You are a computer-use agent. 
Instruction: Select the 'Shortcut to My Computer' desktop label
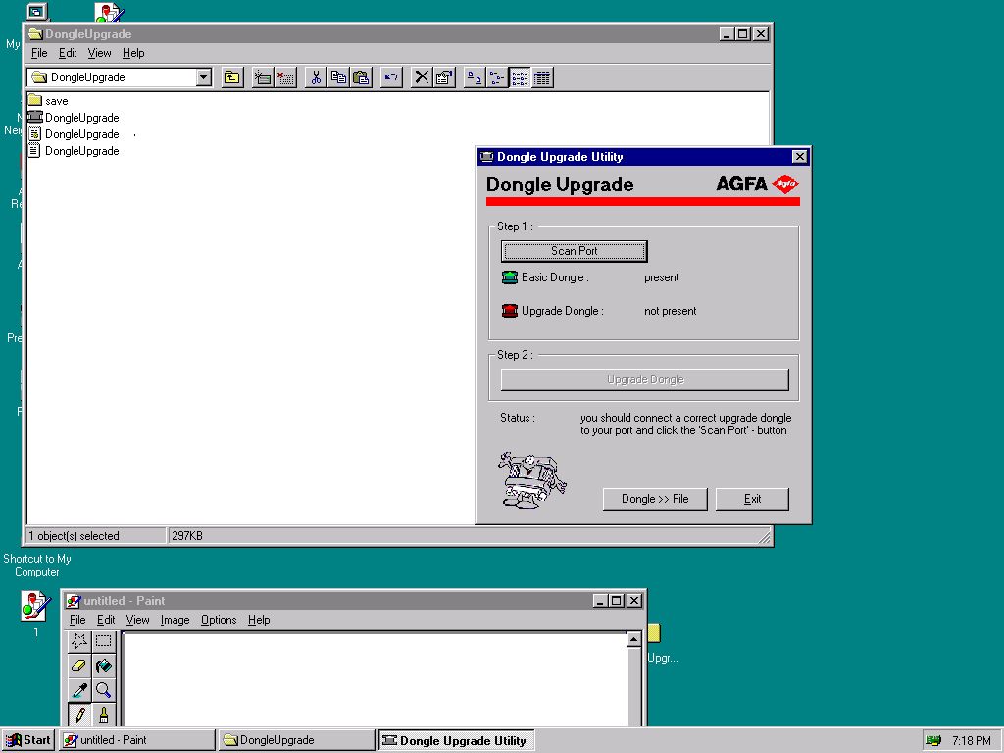pyautogui.click(x=37, y=566)
